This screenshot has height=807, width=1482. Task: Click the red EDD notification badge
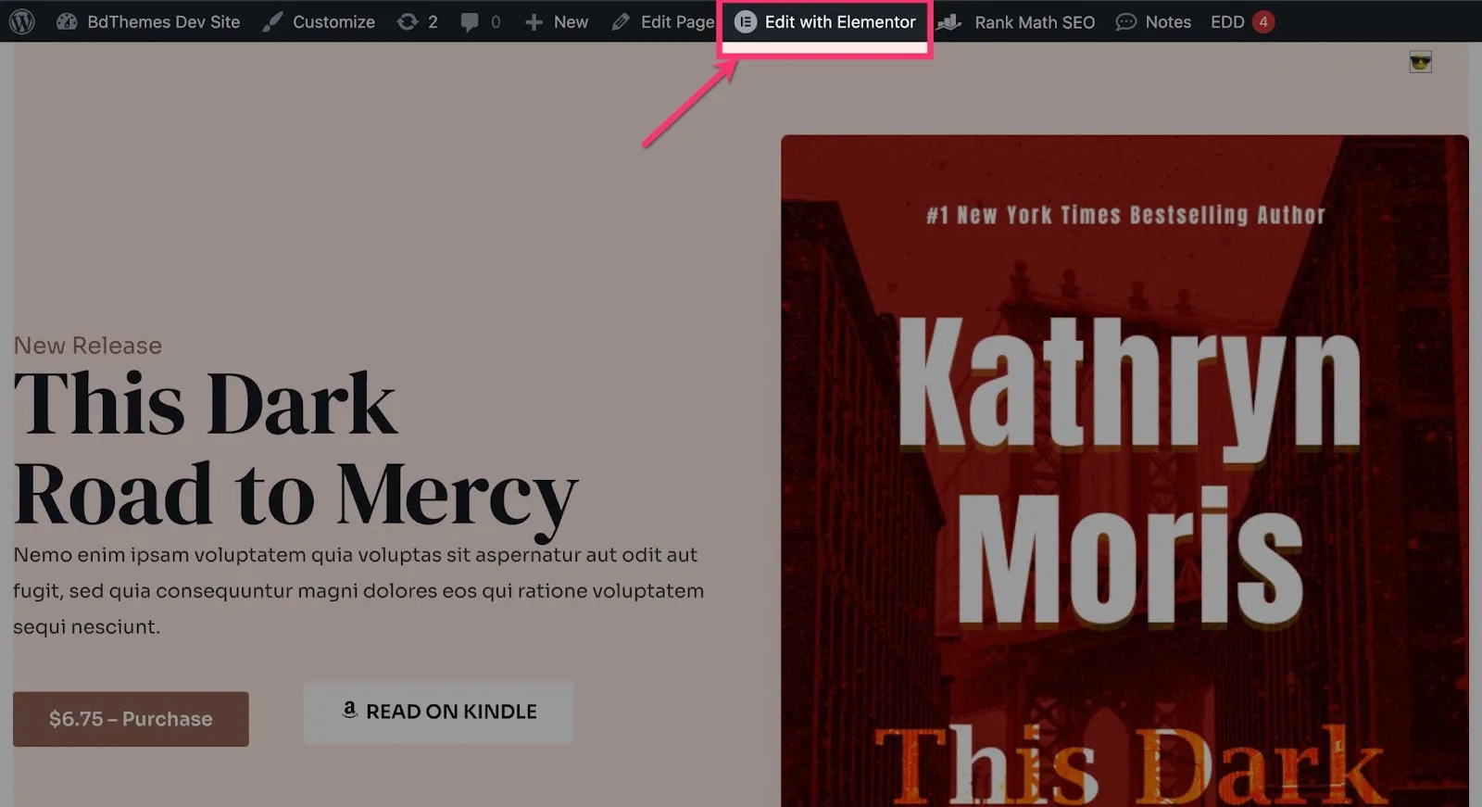point(1263,21)
